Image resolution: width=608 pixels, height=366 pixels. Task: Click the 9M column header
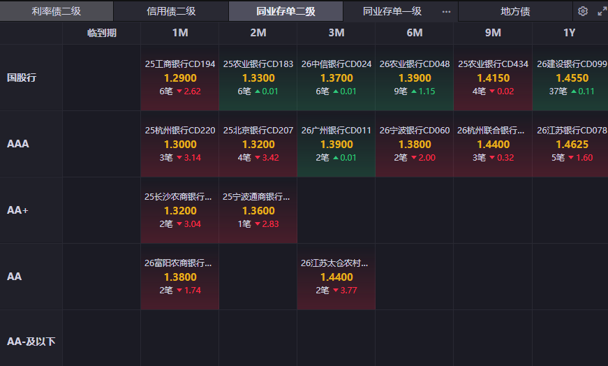point(493,33)
